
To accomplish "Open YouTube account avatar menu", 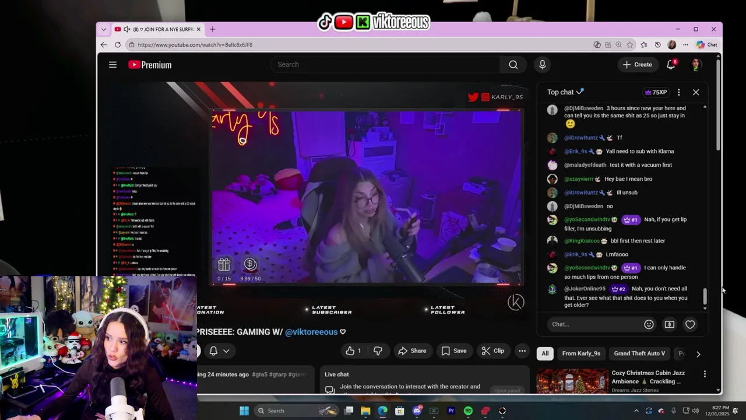I will click(x=695, y=65).
